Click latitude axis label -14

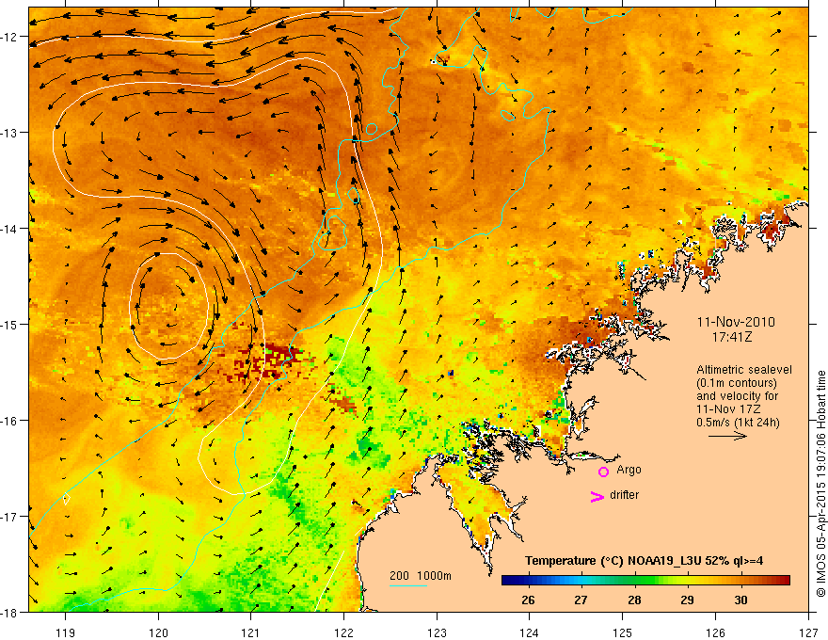pyautogui.click(x=9, y=228)
